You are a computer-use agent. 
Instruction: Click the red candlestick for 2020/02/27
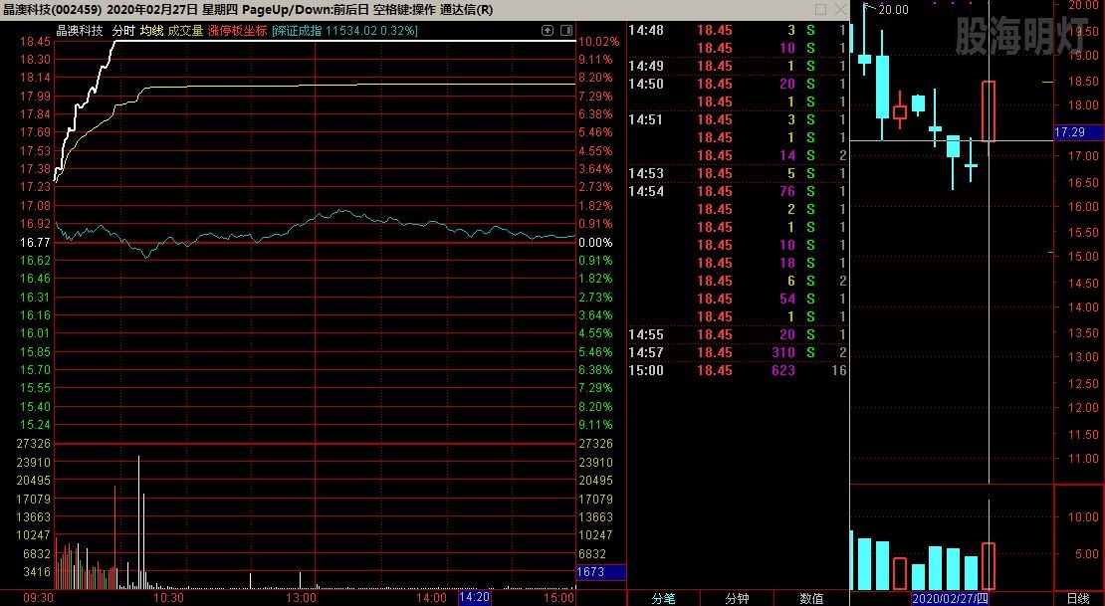coord(989,111)
